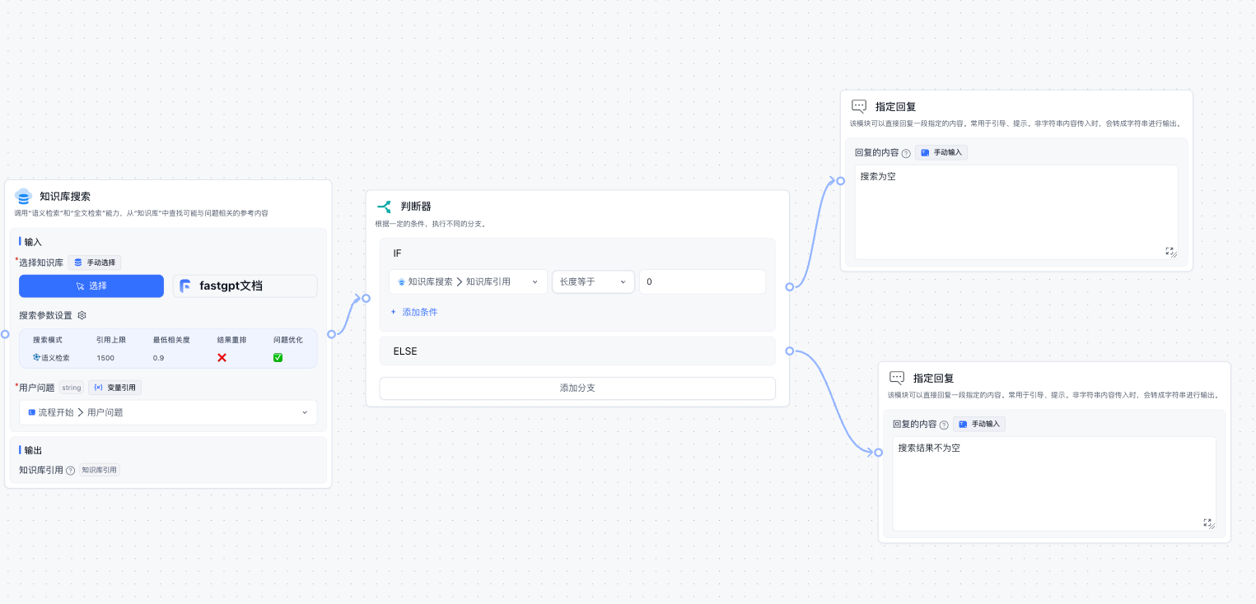Toggle 手动选择 mode for 选择知识库

[95, 263]
